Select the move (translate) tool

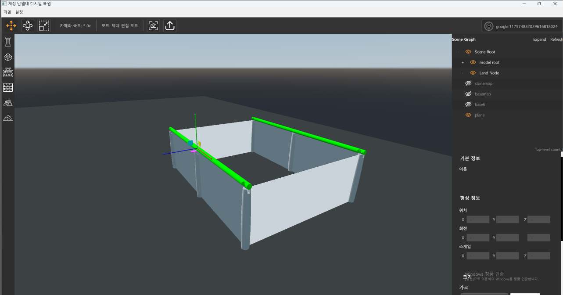click(11, 26)
